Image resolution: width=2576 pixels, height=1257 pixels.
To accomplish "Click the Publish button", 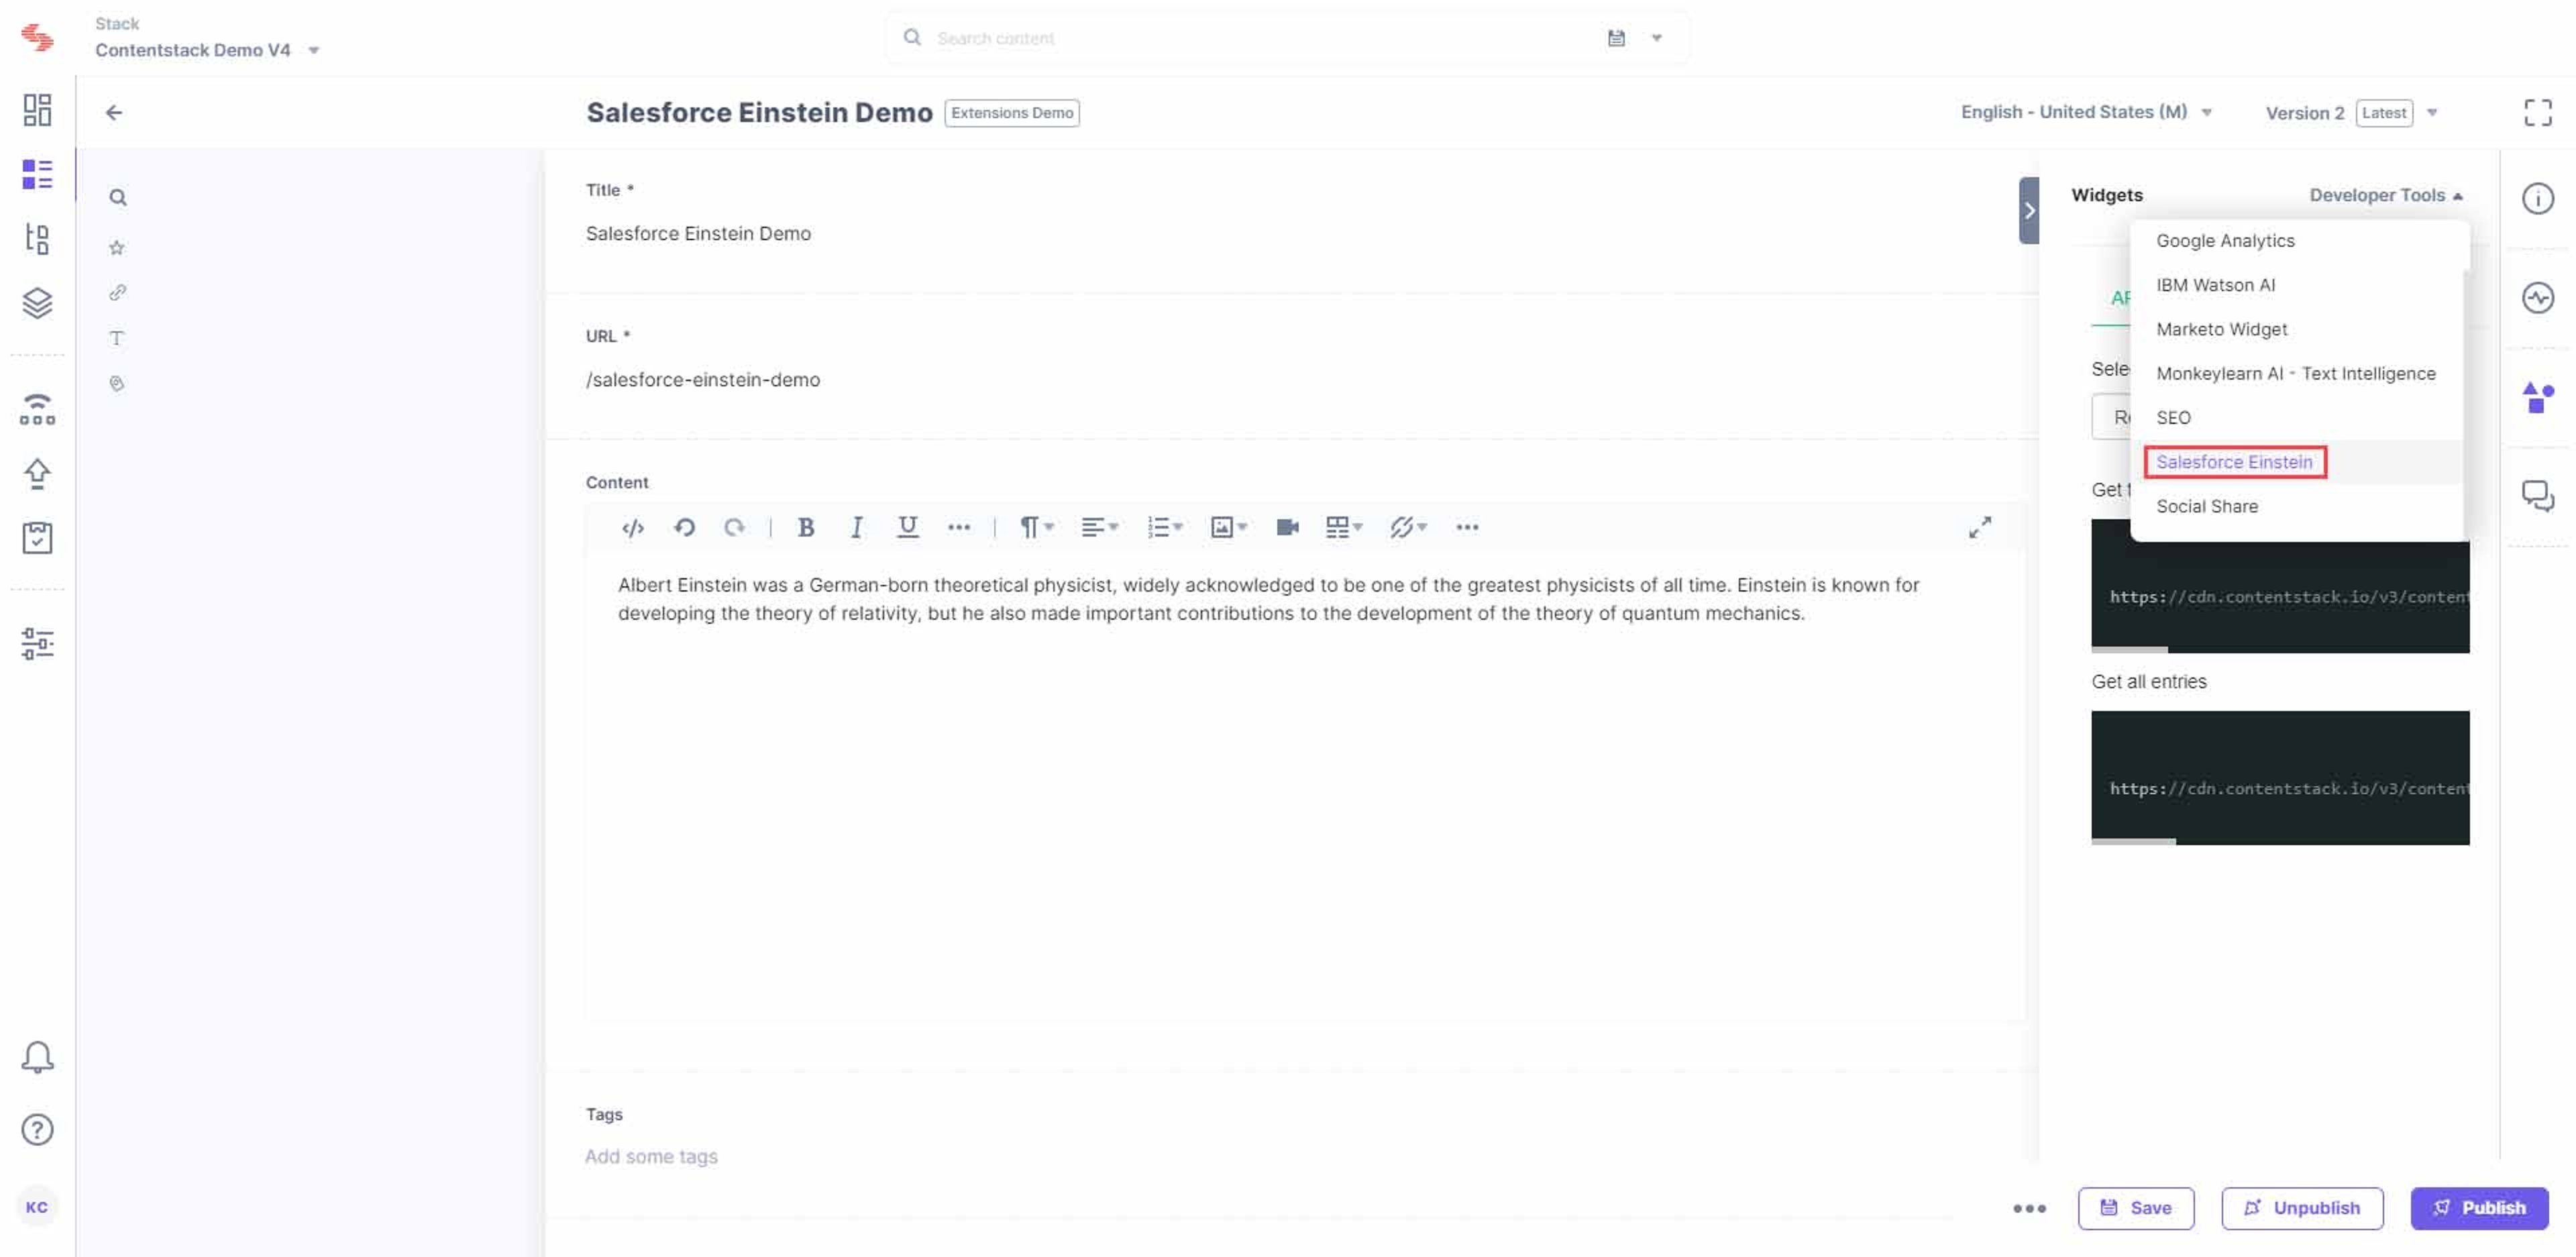I will coord(2479,1207).
